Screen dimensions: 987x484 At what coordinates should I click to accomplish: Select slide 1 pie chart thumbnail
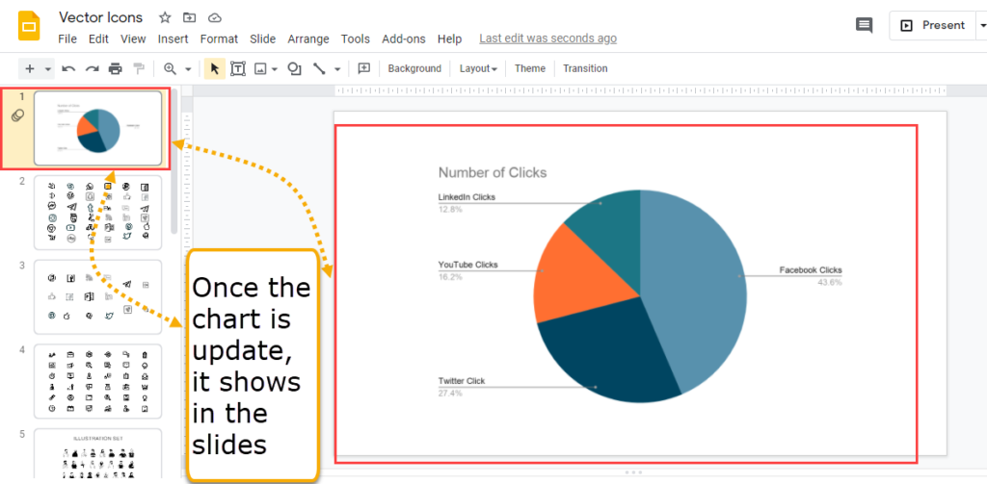pyautogui.click(x=97, y=128)
